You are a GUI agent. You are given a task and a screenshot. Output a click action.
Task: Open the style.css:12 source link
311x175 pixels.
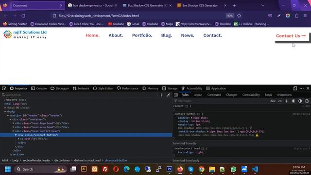click(301, 114)
